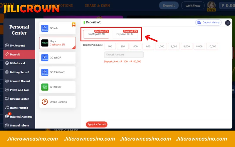Go to Withdrawal in the sidebar

pyautogui.click(x=19, y=63)
